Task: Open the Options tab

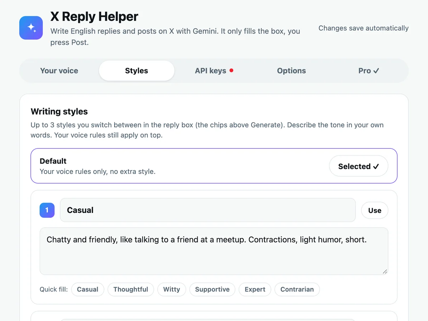Action: 291,71
